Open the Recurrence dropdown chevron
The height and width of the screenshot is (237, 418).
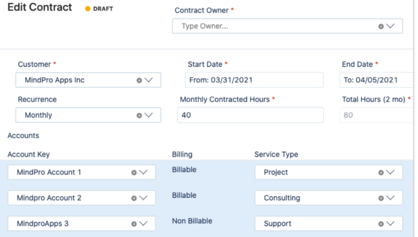(x=148, y=115)
